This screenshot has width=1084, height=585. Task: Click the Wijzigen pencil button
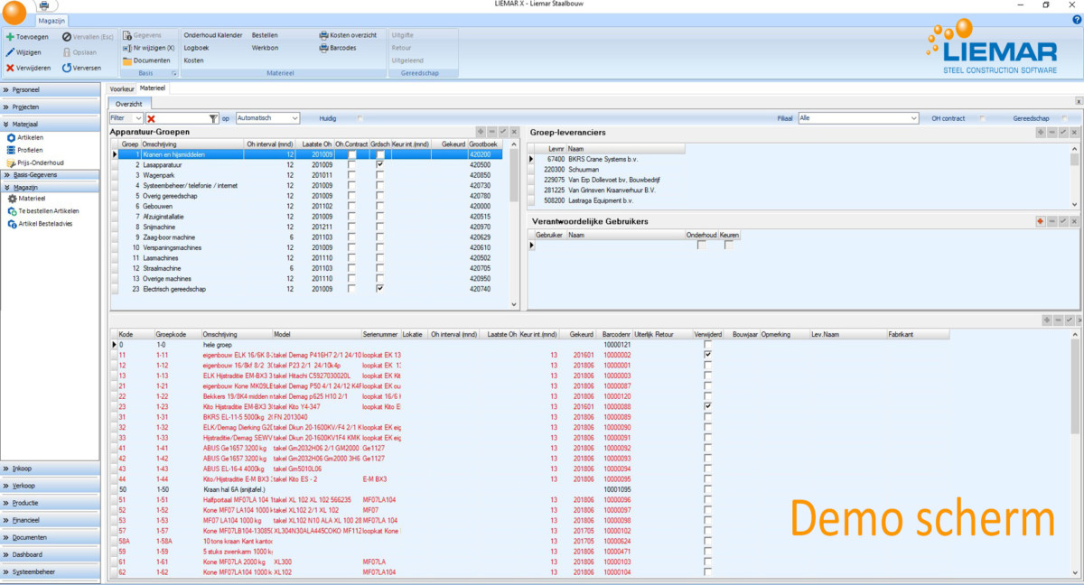[23, 52]
